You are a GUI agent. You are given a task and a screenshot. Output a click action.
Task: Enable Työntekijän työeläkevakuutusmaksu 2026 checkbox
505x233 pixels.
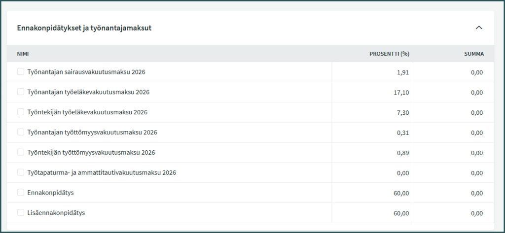coord(21,112)
